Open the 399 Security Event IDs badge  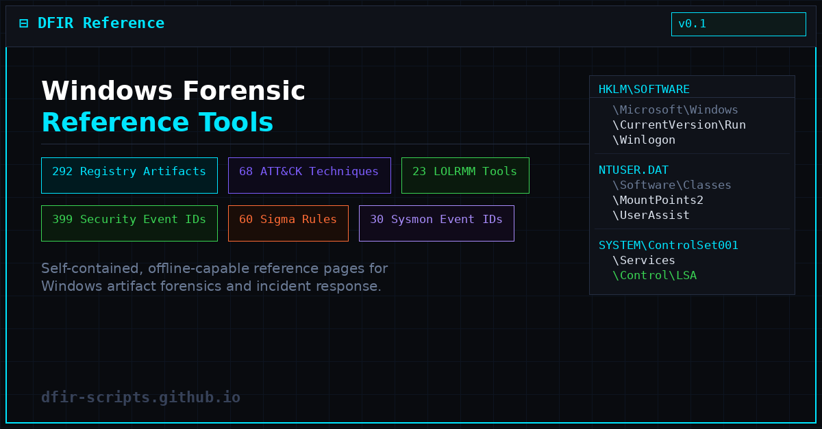coord(129,223)
